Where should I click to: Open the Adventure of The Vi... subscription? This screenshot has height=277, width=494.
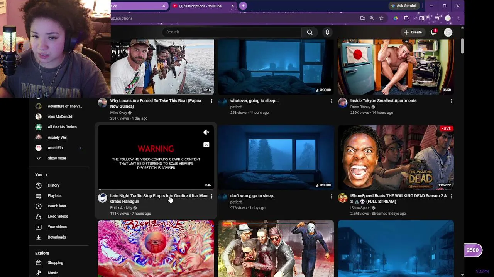tap(65, 106)
